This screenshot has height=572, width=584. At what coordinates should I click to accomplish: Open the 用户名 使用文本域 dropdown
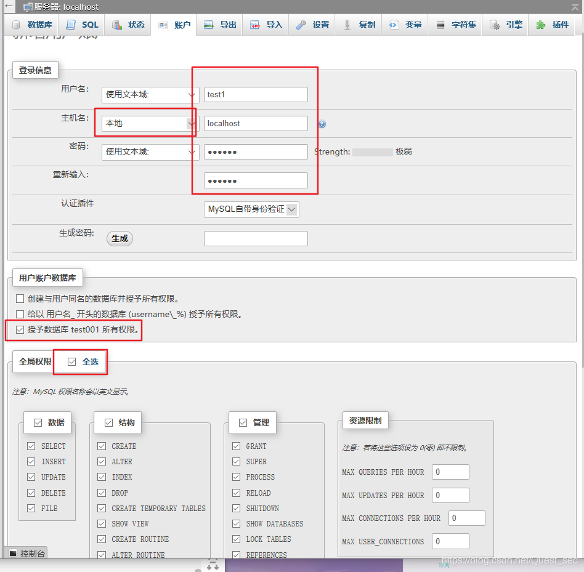150,95
